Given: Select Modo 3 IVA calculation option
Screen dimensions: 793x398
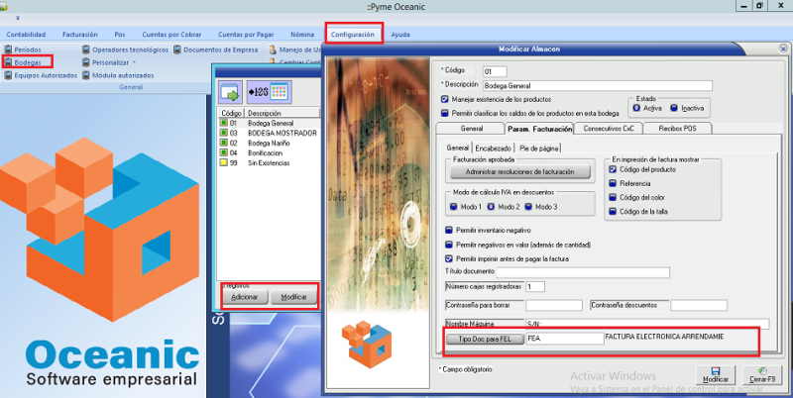Looking at the screenshot, I should pyautogui.click(x=527, y=207).
